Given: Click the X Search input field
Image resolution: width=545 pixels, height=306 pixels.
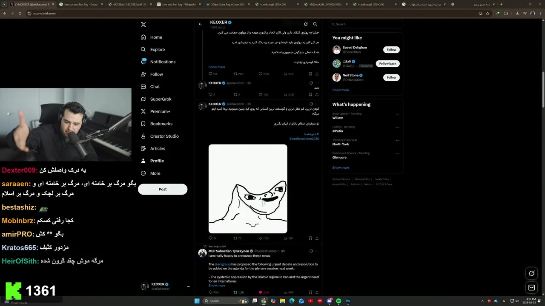Looking at the screenshot, I should pos(366,24).
